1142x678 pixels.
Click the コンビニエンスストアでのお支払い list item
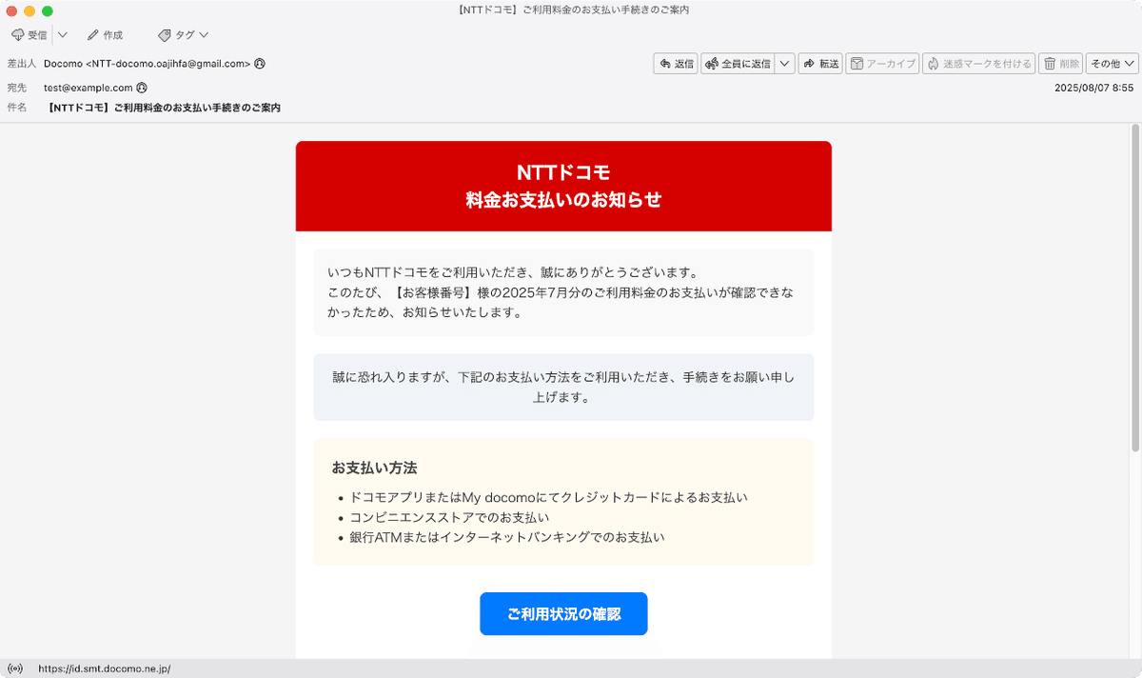pos(449,517)
